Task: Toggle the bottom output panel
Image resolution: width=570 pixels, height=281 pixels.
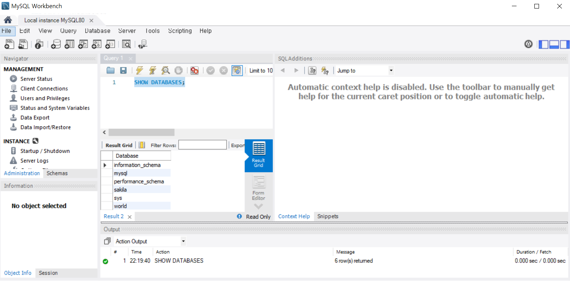Action: pos(554,44)
